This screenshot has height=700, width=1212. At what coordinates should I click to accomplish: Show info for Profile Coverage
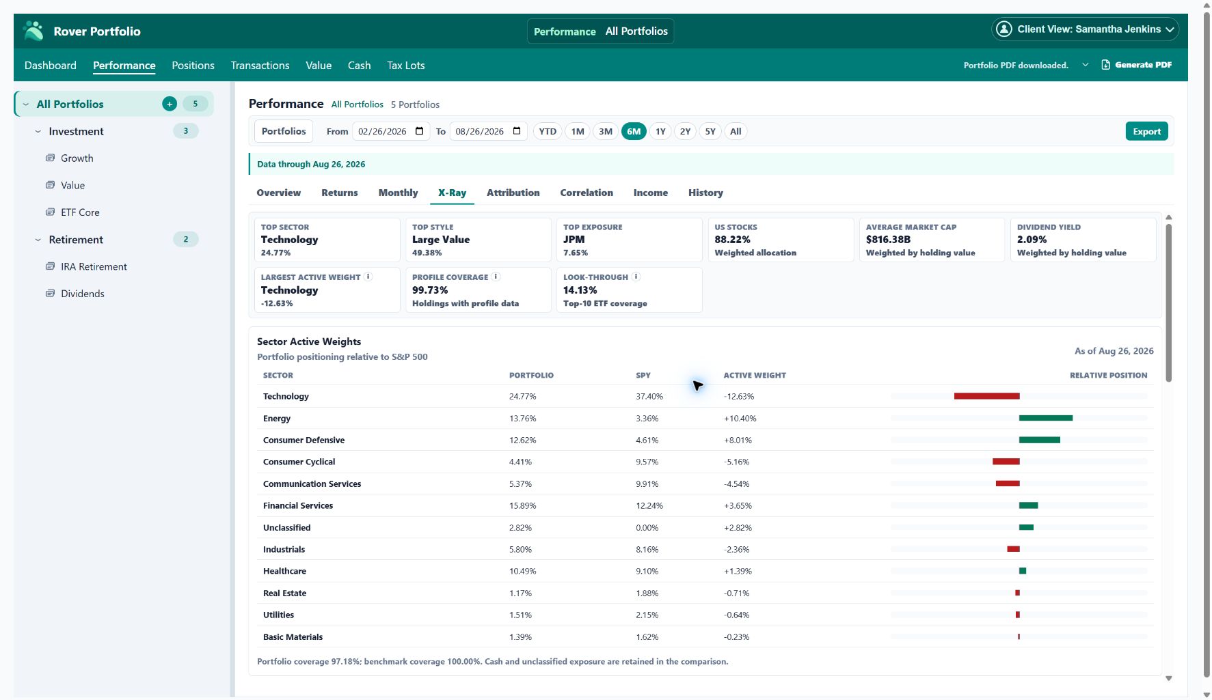point(496,277)
